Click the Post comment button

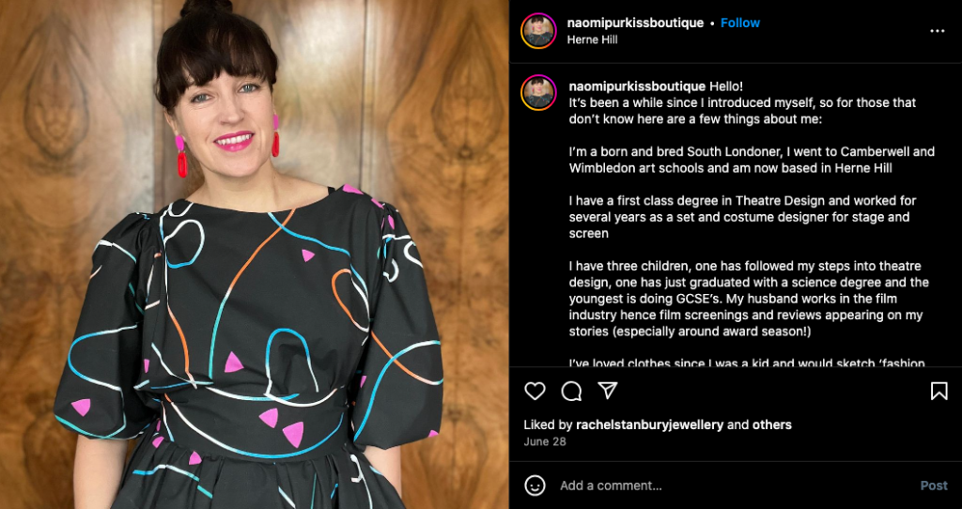[934, 486]
